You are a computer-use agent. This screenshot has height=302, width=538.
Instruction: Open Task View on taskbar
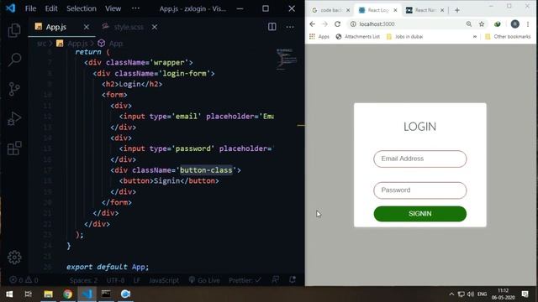(29, 294)
